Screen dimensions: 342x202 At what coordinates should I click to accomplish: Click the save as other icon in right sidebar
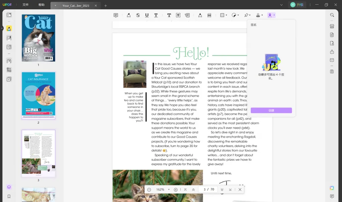point(332,72)
